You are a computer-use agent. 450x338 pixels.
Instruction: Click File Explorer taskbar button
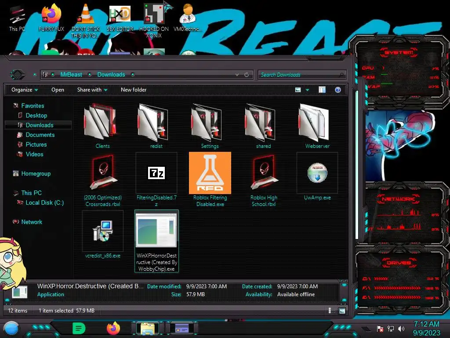148,328
